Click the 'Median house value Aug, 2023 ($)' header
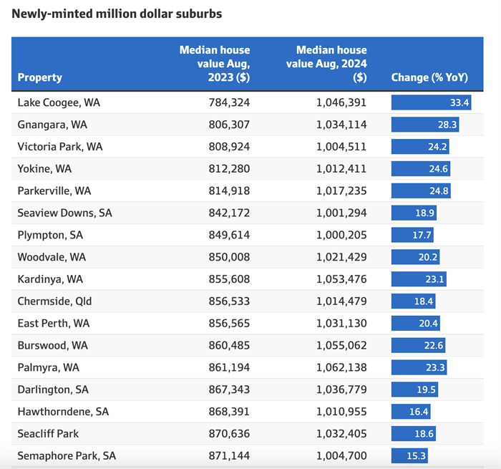 [x=215, y=64]
